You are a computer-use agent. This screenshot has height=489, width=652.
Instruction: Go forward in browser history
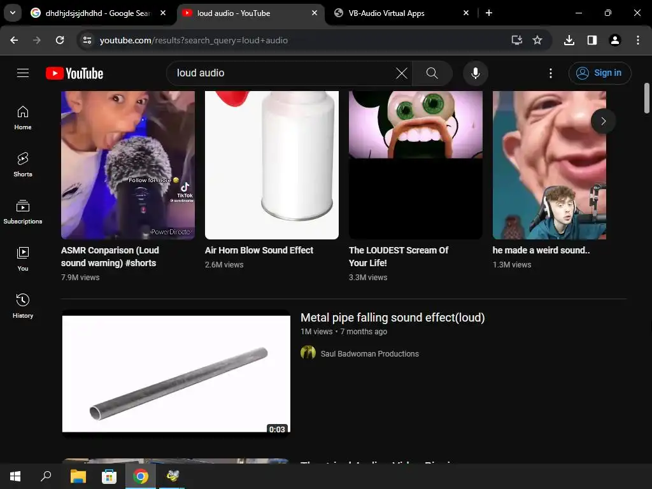(37, 40)
